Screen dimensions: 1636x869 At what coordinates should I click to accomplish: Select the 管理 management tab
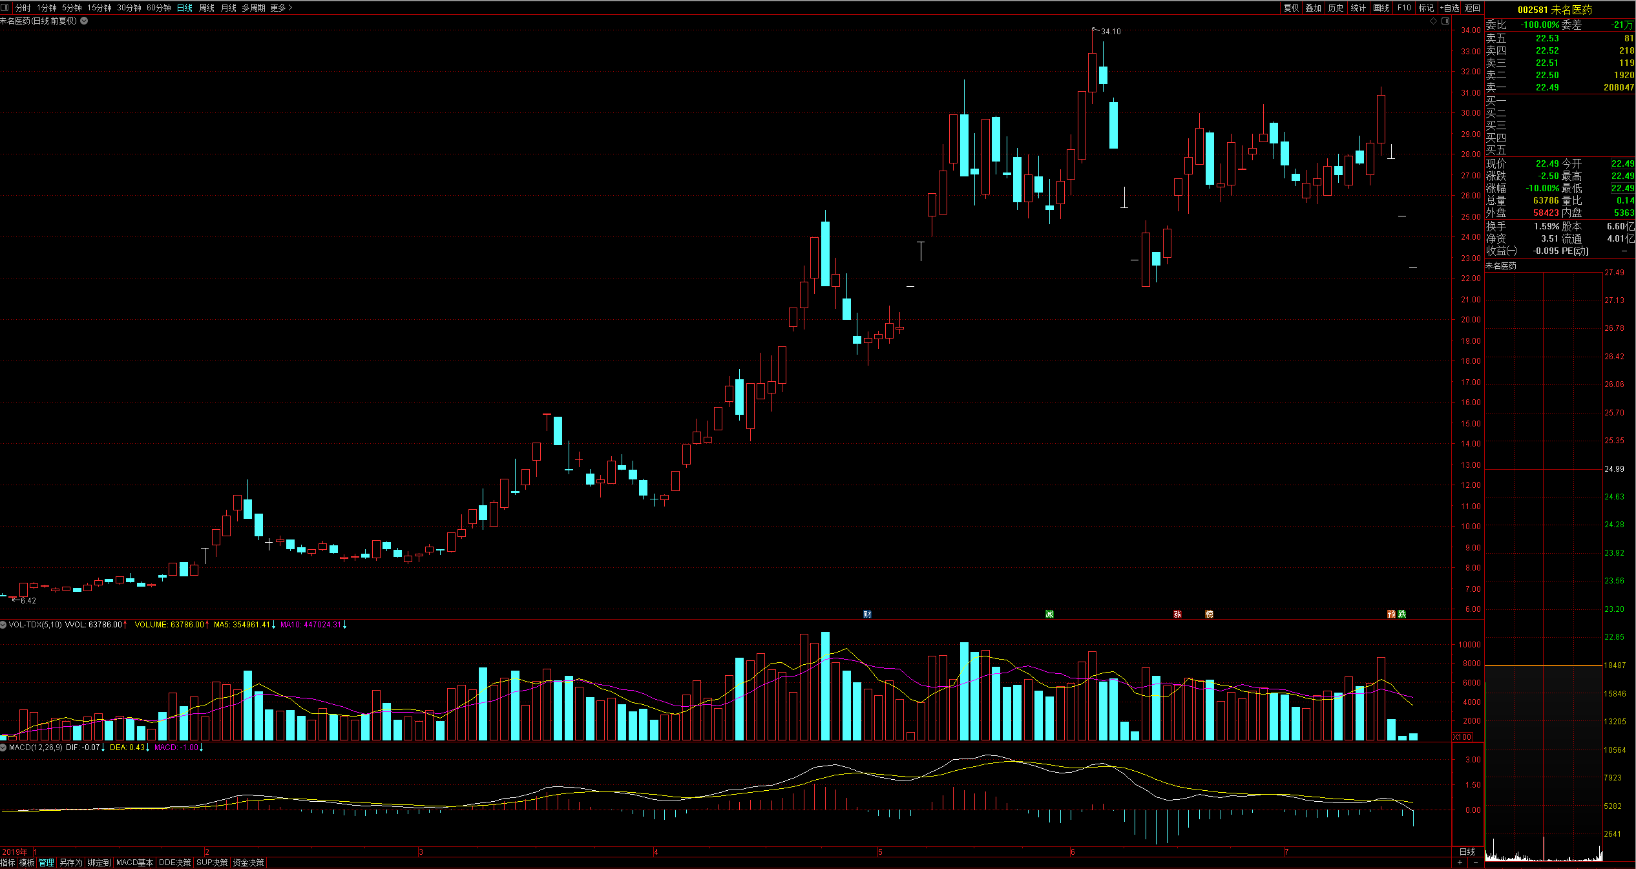pyautogui.click(x=47, y=863)
